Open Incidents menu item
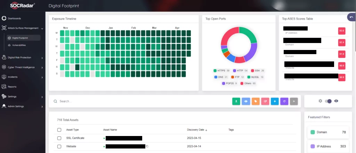Image resolution: width=356 pixels, height=153 pixels. pos(13,77)
